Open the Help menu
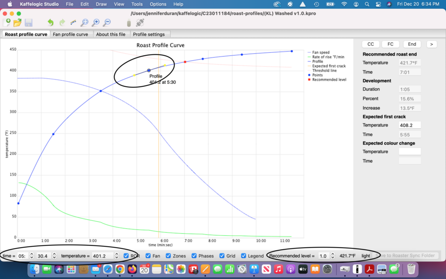This screenshot has height=279, width=446. [x=178, y=4]
